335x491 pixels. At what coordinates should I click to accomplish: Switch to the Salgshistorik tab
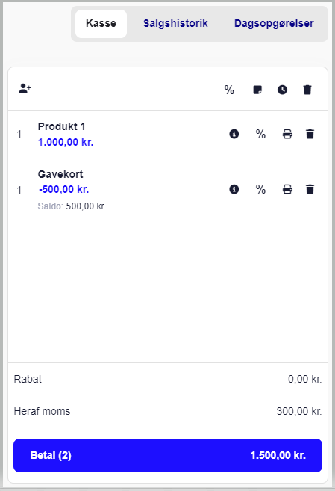click(175, 23)
